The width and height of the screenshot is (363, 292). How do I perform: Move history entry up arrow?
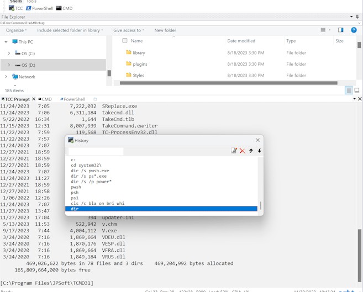(x=251, y=151)
